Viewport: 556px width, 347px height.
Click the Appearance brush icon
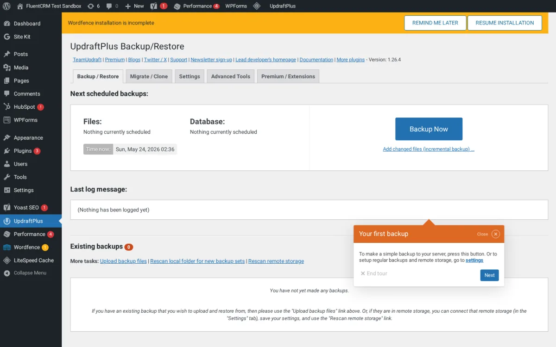click(7, 138)
